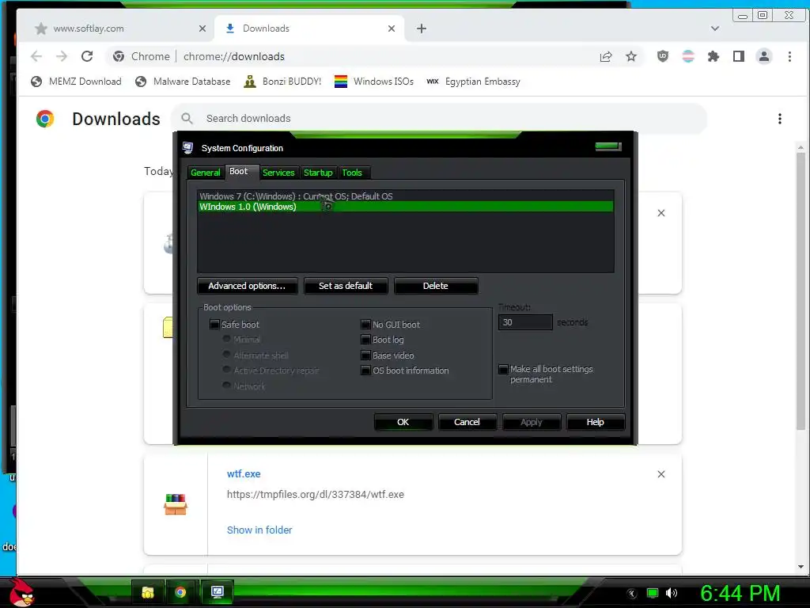Switch to Services tab
Image resolution: width=810 pixels, height=608 pixels.
click(278, 173)
